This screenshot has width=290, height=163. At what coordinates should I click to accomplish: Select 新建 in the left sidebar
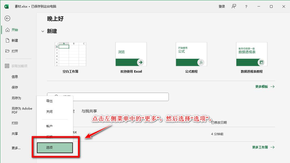[x=15, y=40]
